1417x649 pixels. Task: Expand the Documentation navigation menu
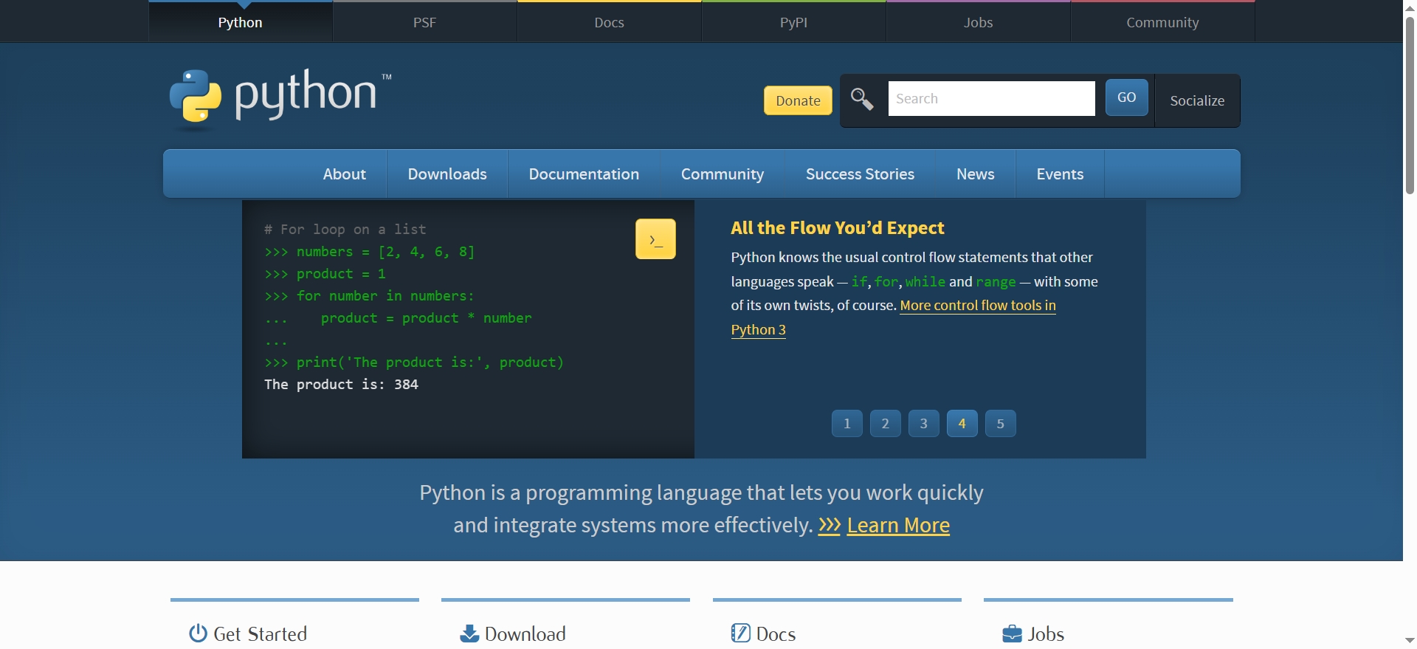[x=584, y=174]
